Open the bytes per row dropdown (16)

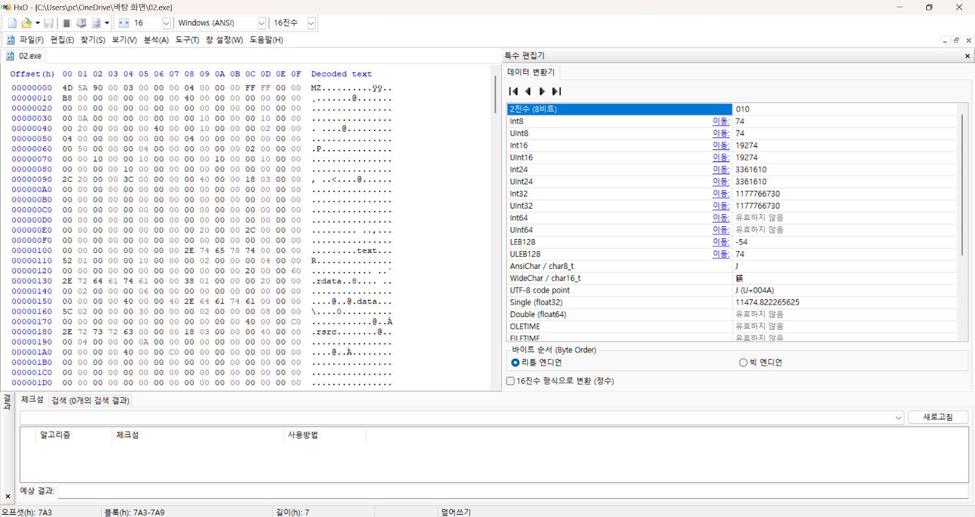166,23
